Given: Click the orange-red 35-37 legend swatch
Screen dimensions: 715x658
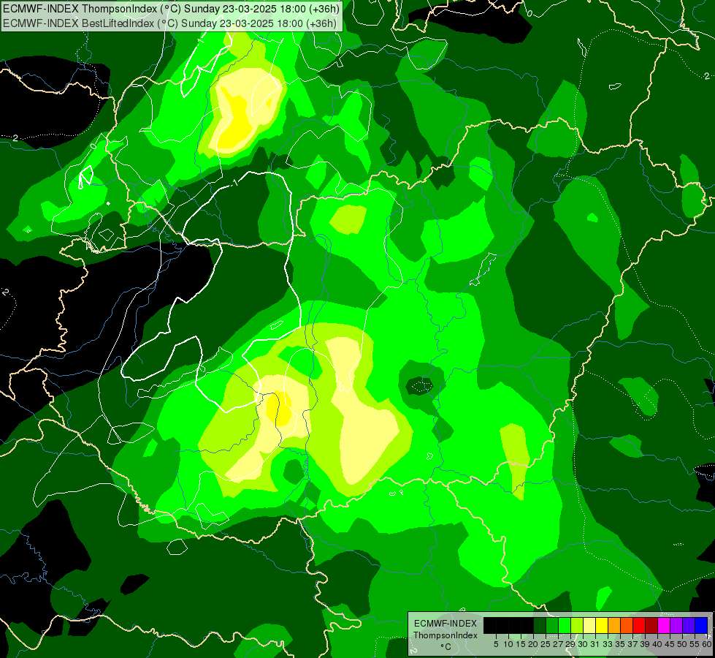Looking at the screenshot, I should click(x=627, y=625).
